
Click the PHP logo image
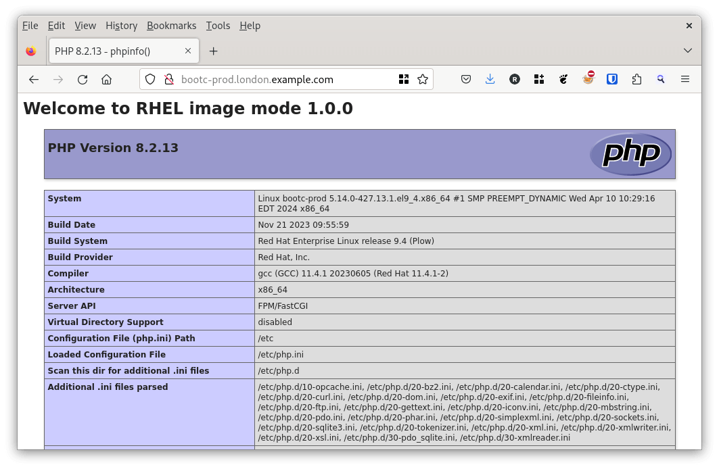[x=630, y=154]
